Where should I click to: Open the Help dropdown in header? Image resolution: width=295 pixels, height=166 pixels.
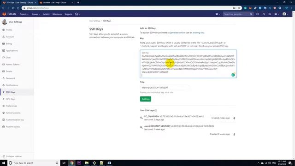[x=277, y=14]
